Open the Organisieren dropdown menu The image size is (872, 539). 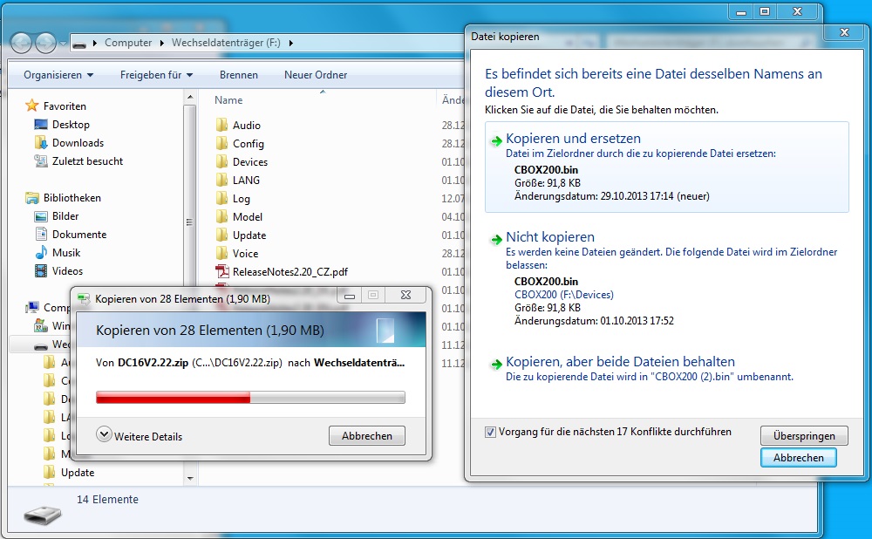click(x=58, y=75)
